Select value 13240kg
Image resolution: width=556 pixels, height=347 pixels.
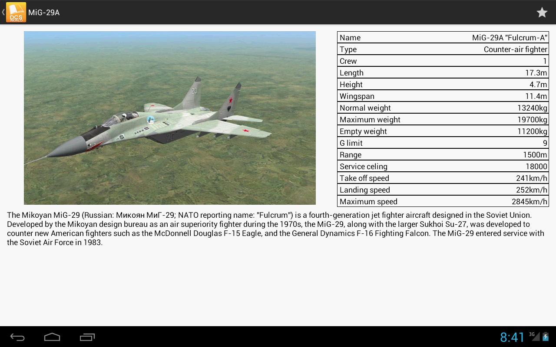point(532,108)
